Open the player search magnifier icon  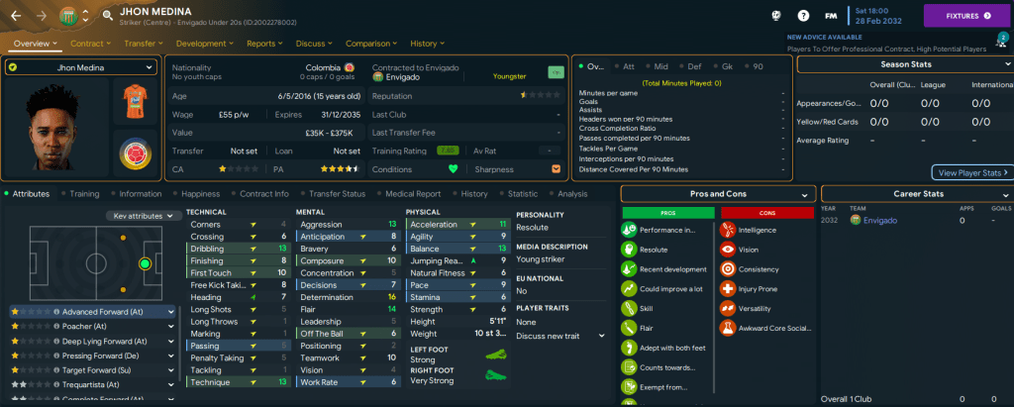pos(105,16)
